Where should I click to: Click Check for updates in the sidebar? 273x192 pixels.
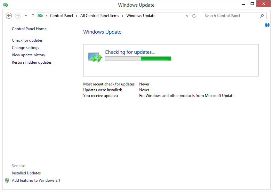click(x=27, y=40)
